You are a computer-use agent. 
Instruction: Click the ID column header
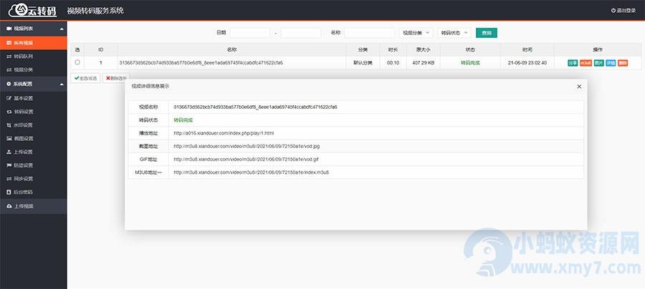[x=101, y=49]
